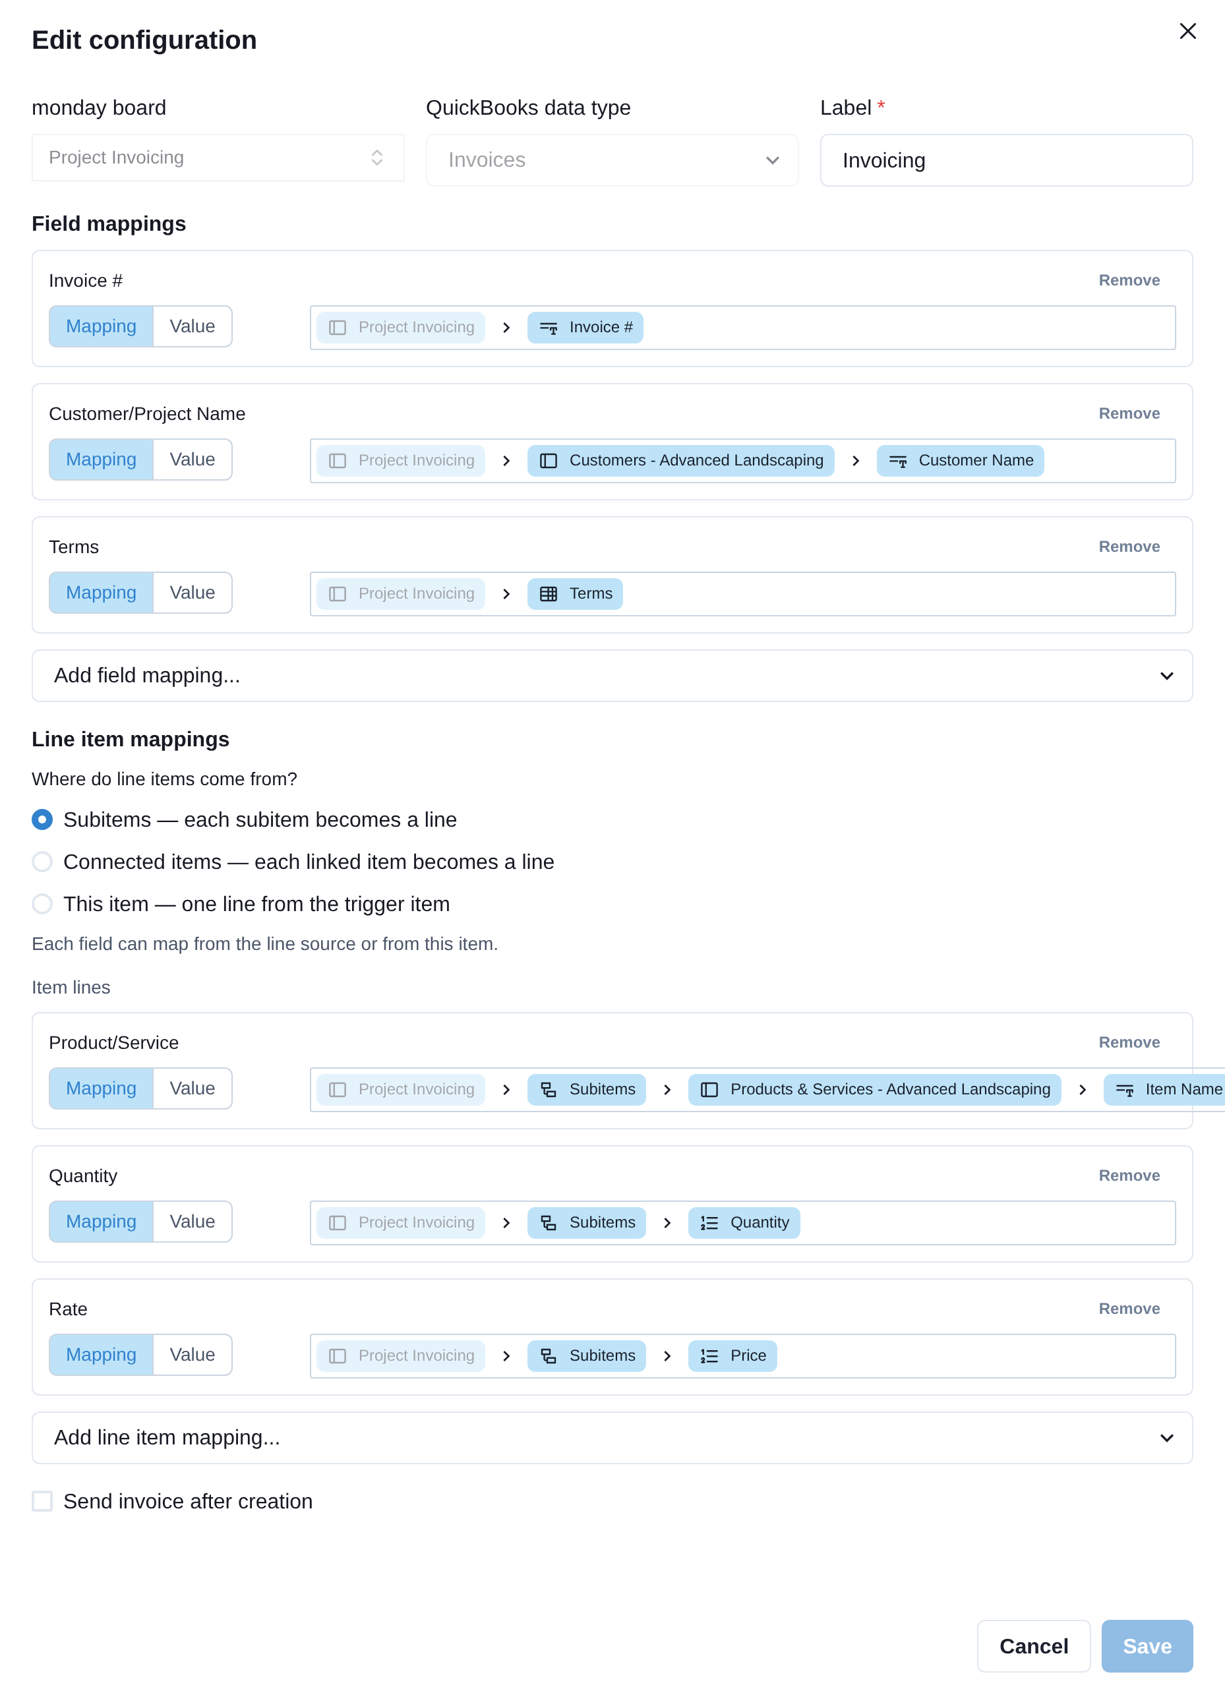Click Project Invoicing chip in Terms row
Image resolution: width=1225 pixels, height=1693 pixels.
(401, 594)
